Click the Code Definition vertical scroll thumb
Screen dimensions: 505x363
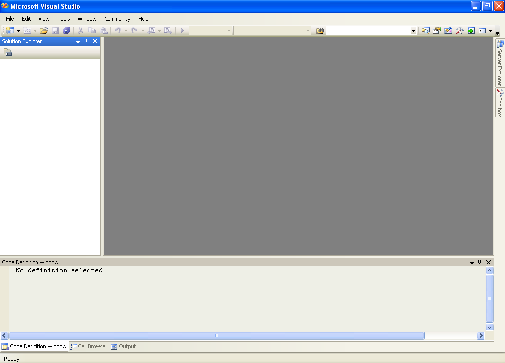click(x=489, y=298)
